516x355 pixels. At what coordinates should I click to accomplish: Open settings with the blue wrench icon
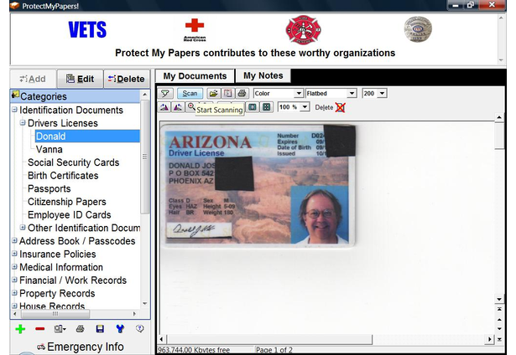click(x=120, y=329)
